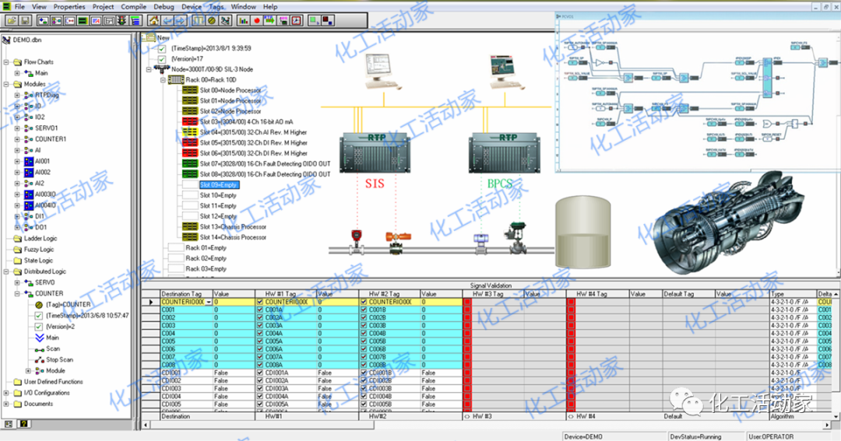Image resolution: width=841 pixels, height=441 pixels.
Task: Click the dark red squares toolbar icon
Action: tap(328, 20)
